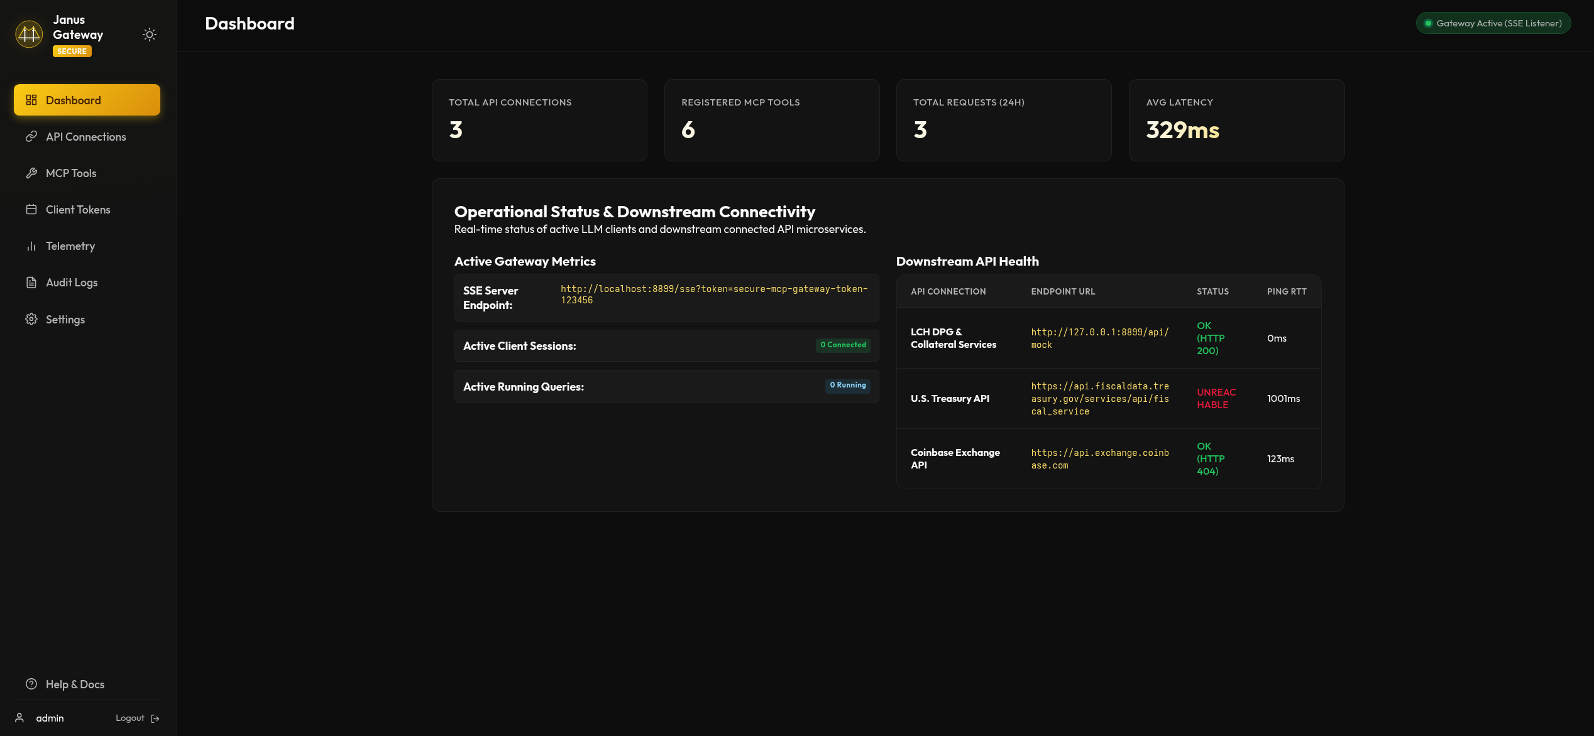Click the logout arrow icon
1594x736 pixels.
tap(155, 718)
